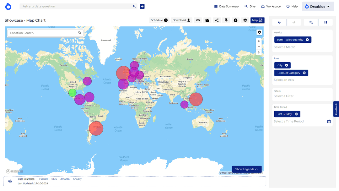The height and width of the screenshot is (191, 339).
Task: Click the pin icon in chart toolbar
Action: [226, 20]
